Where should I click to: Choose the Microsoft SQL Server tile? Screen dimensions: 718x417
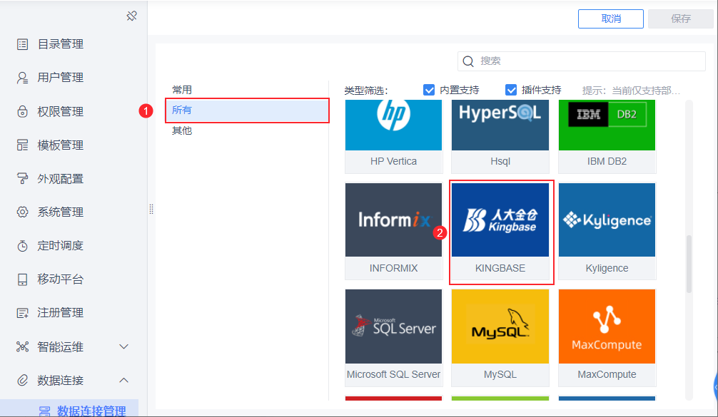394,337
